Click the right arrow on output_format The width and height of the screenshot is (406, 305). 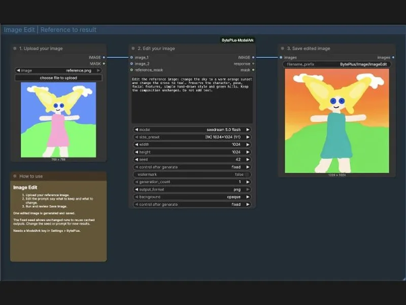point(248,189)
